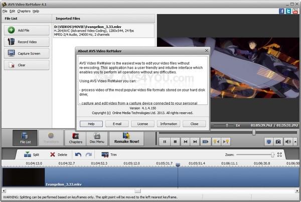Click Remake Now!

coord(126,139)
